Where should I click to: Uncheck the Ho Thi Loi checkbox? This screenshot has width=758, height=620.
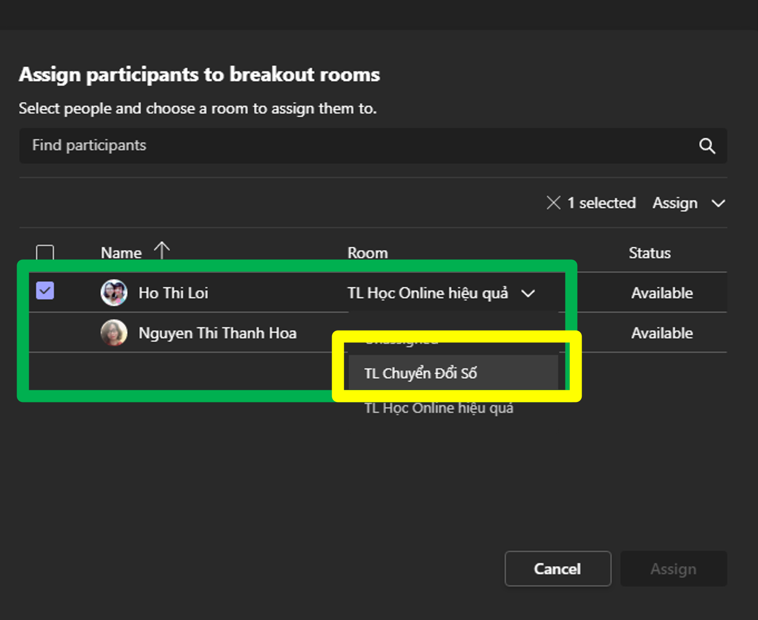click(x=45, y=291)
